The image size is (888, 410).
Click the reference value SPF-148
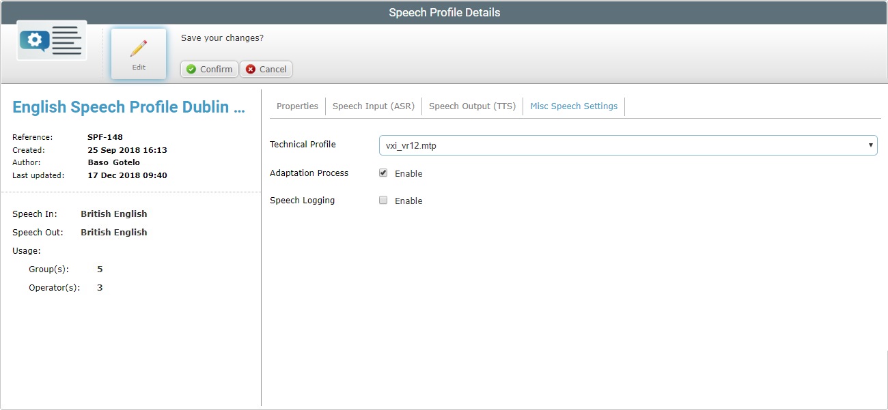pos(105,136)
